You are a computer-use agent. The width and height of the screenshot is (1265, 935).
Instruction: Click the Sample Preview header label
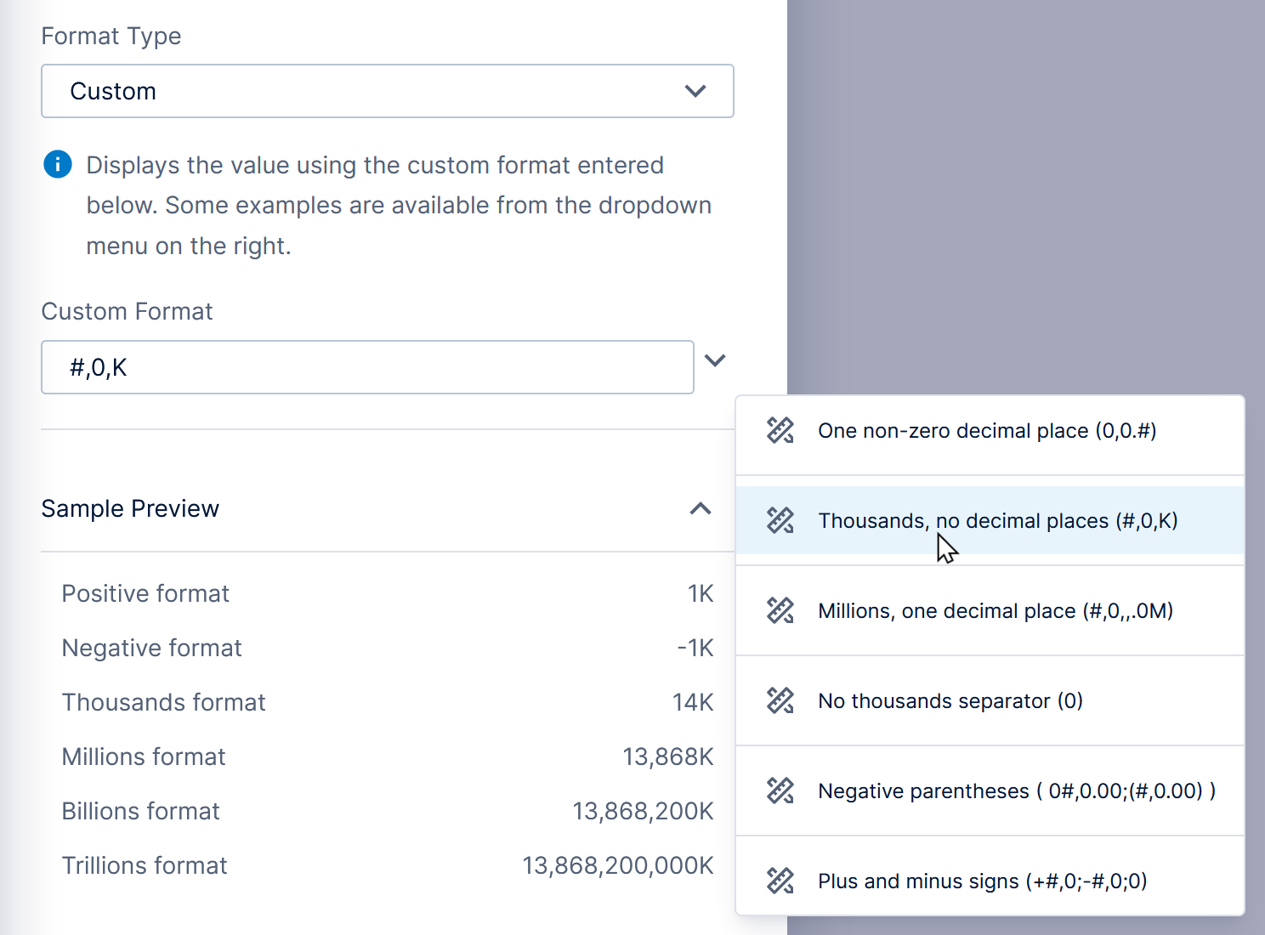coord(130,508)
